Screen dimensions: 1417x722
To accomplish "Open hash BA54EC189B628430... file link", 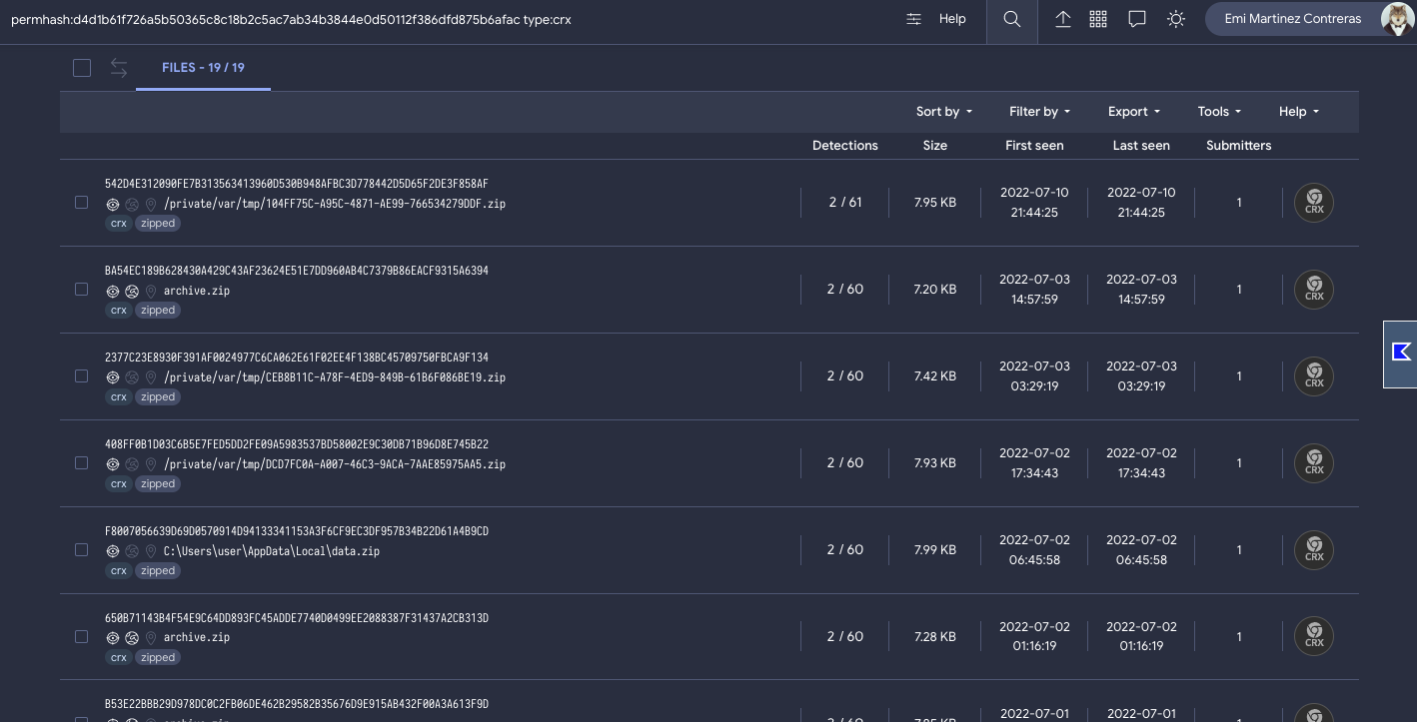I will click(297, 271).
